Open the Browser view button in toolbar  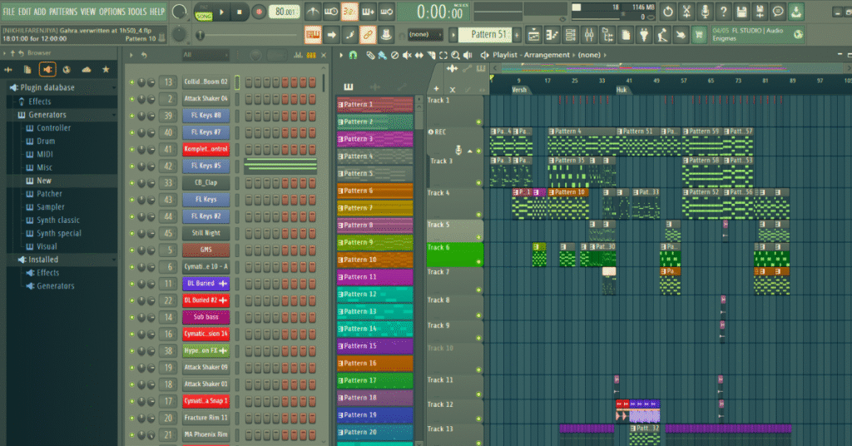point(607,35)
